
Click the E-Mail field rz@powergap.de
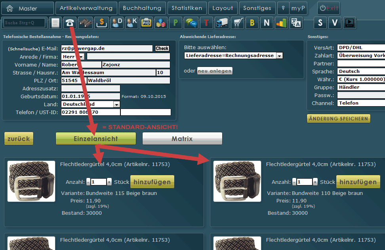107,49
